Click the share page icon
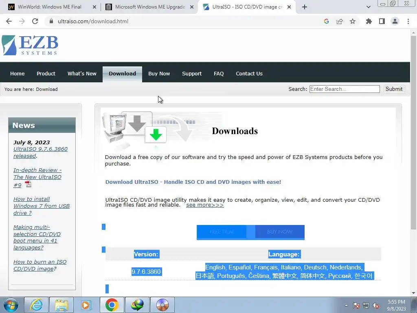 [x=340, y=21]
